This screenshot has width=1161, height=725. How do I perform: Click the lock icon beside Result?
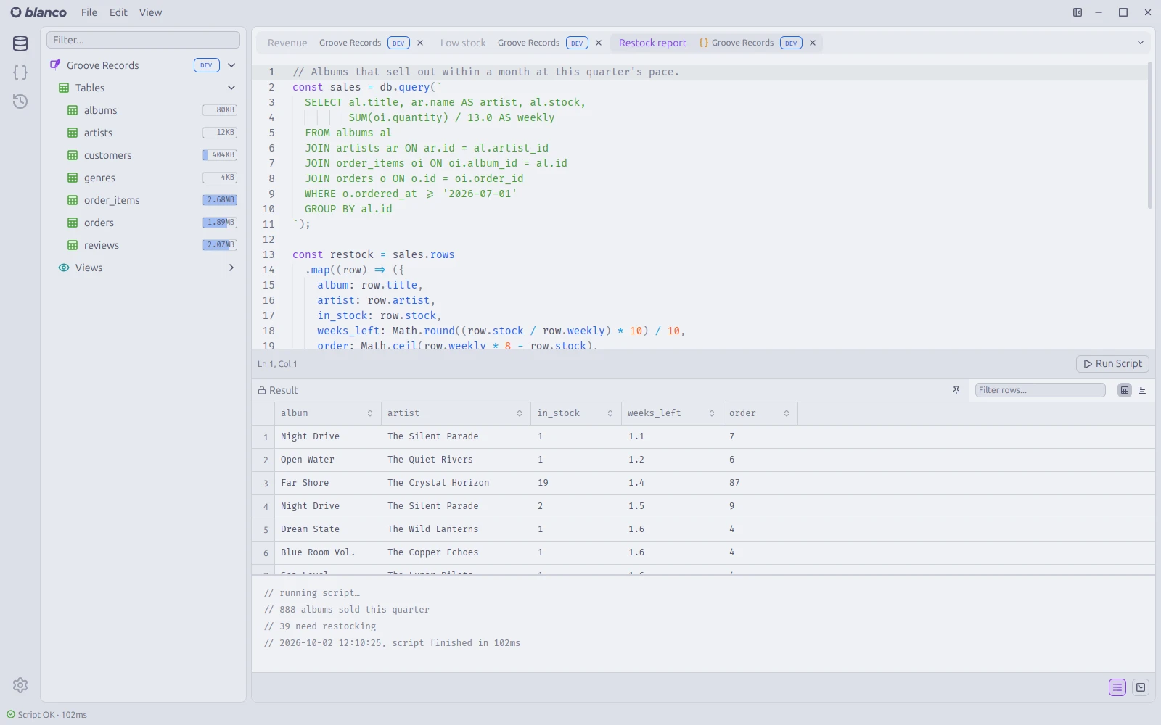(262, 390)
